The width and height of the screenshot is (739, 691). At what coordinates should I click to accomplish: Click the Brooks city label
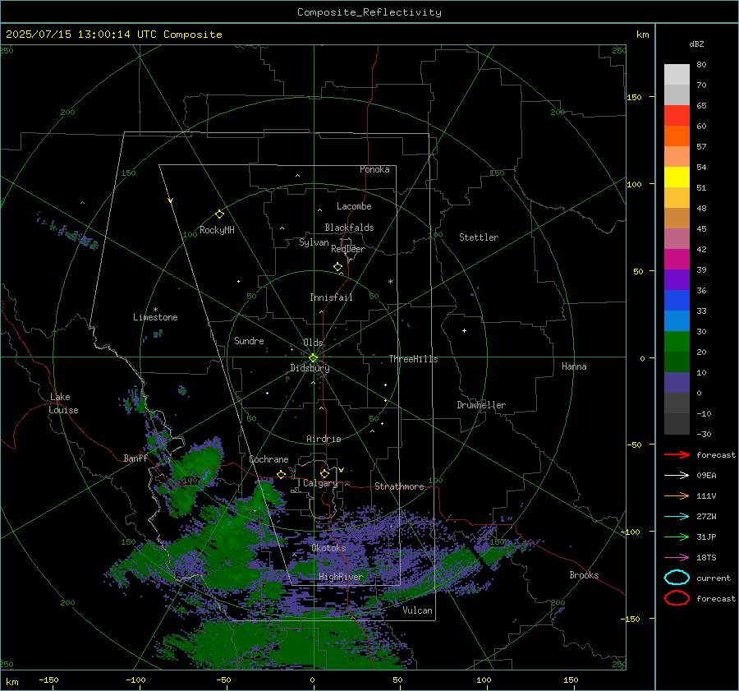click(x=584, y=575)
